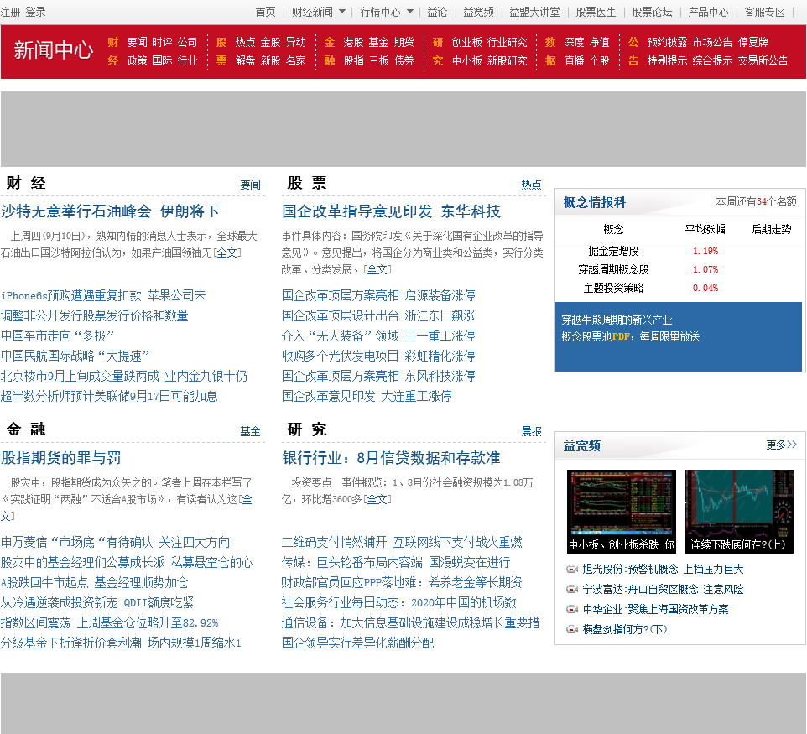
Task: Open 旭光股份:预警机概念 video link
Action: [663, 570]
